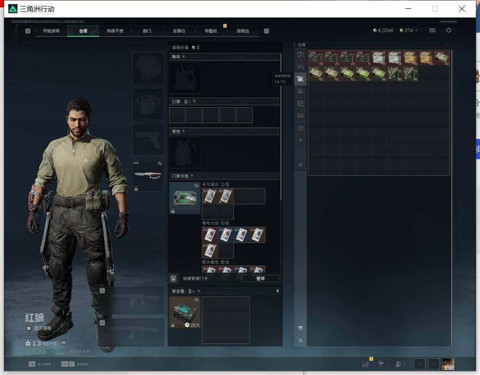
Task: Select second keycard under 长弓溪谷
Action: [x=226, y=196]
